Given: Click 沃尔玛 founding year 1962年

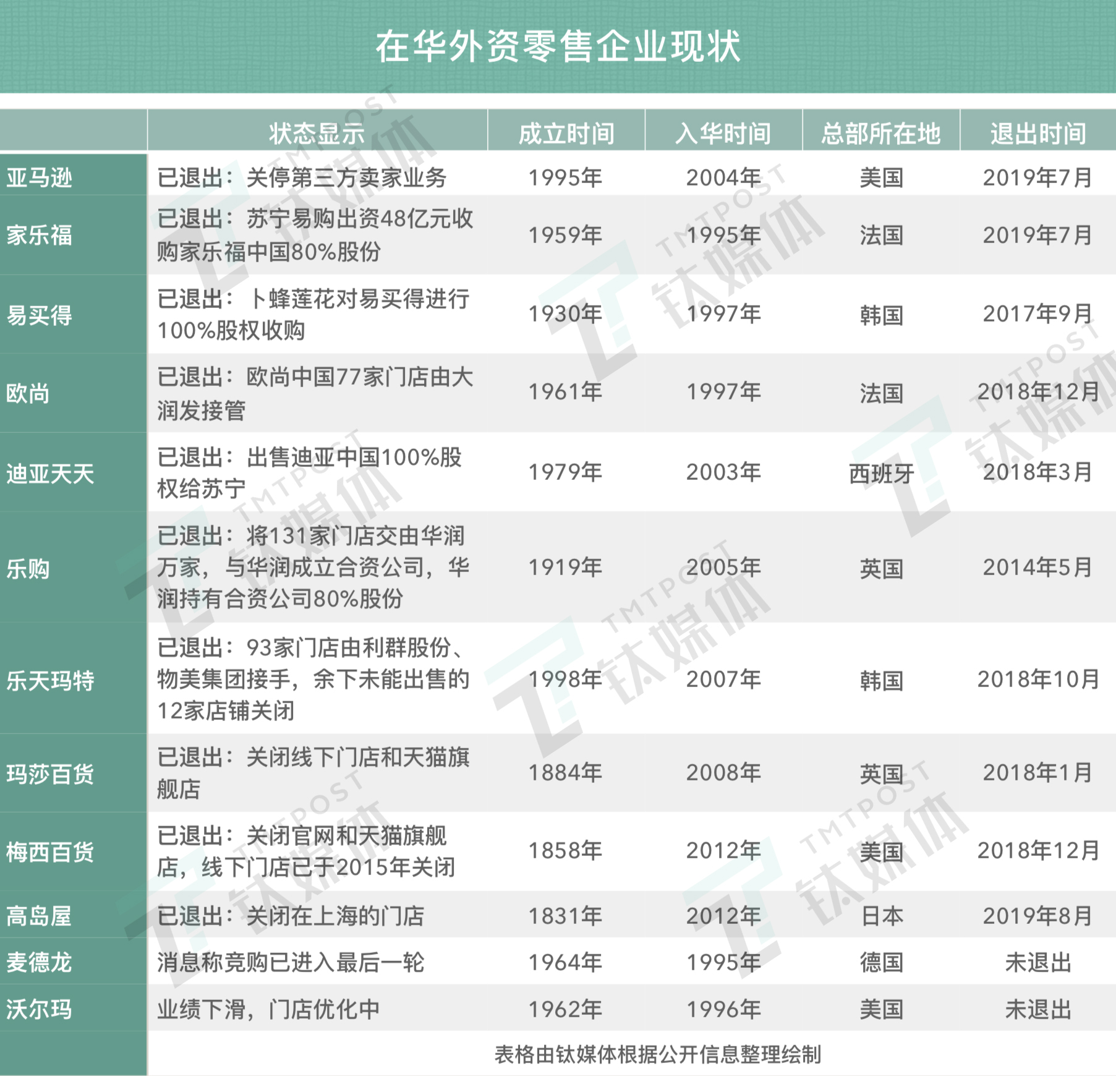Looking at the screenshot, I should point(565,1009).
